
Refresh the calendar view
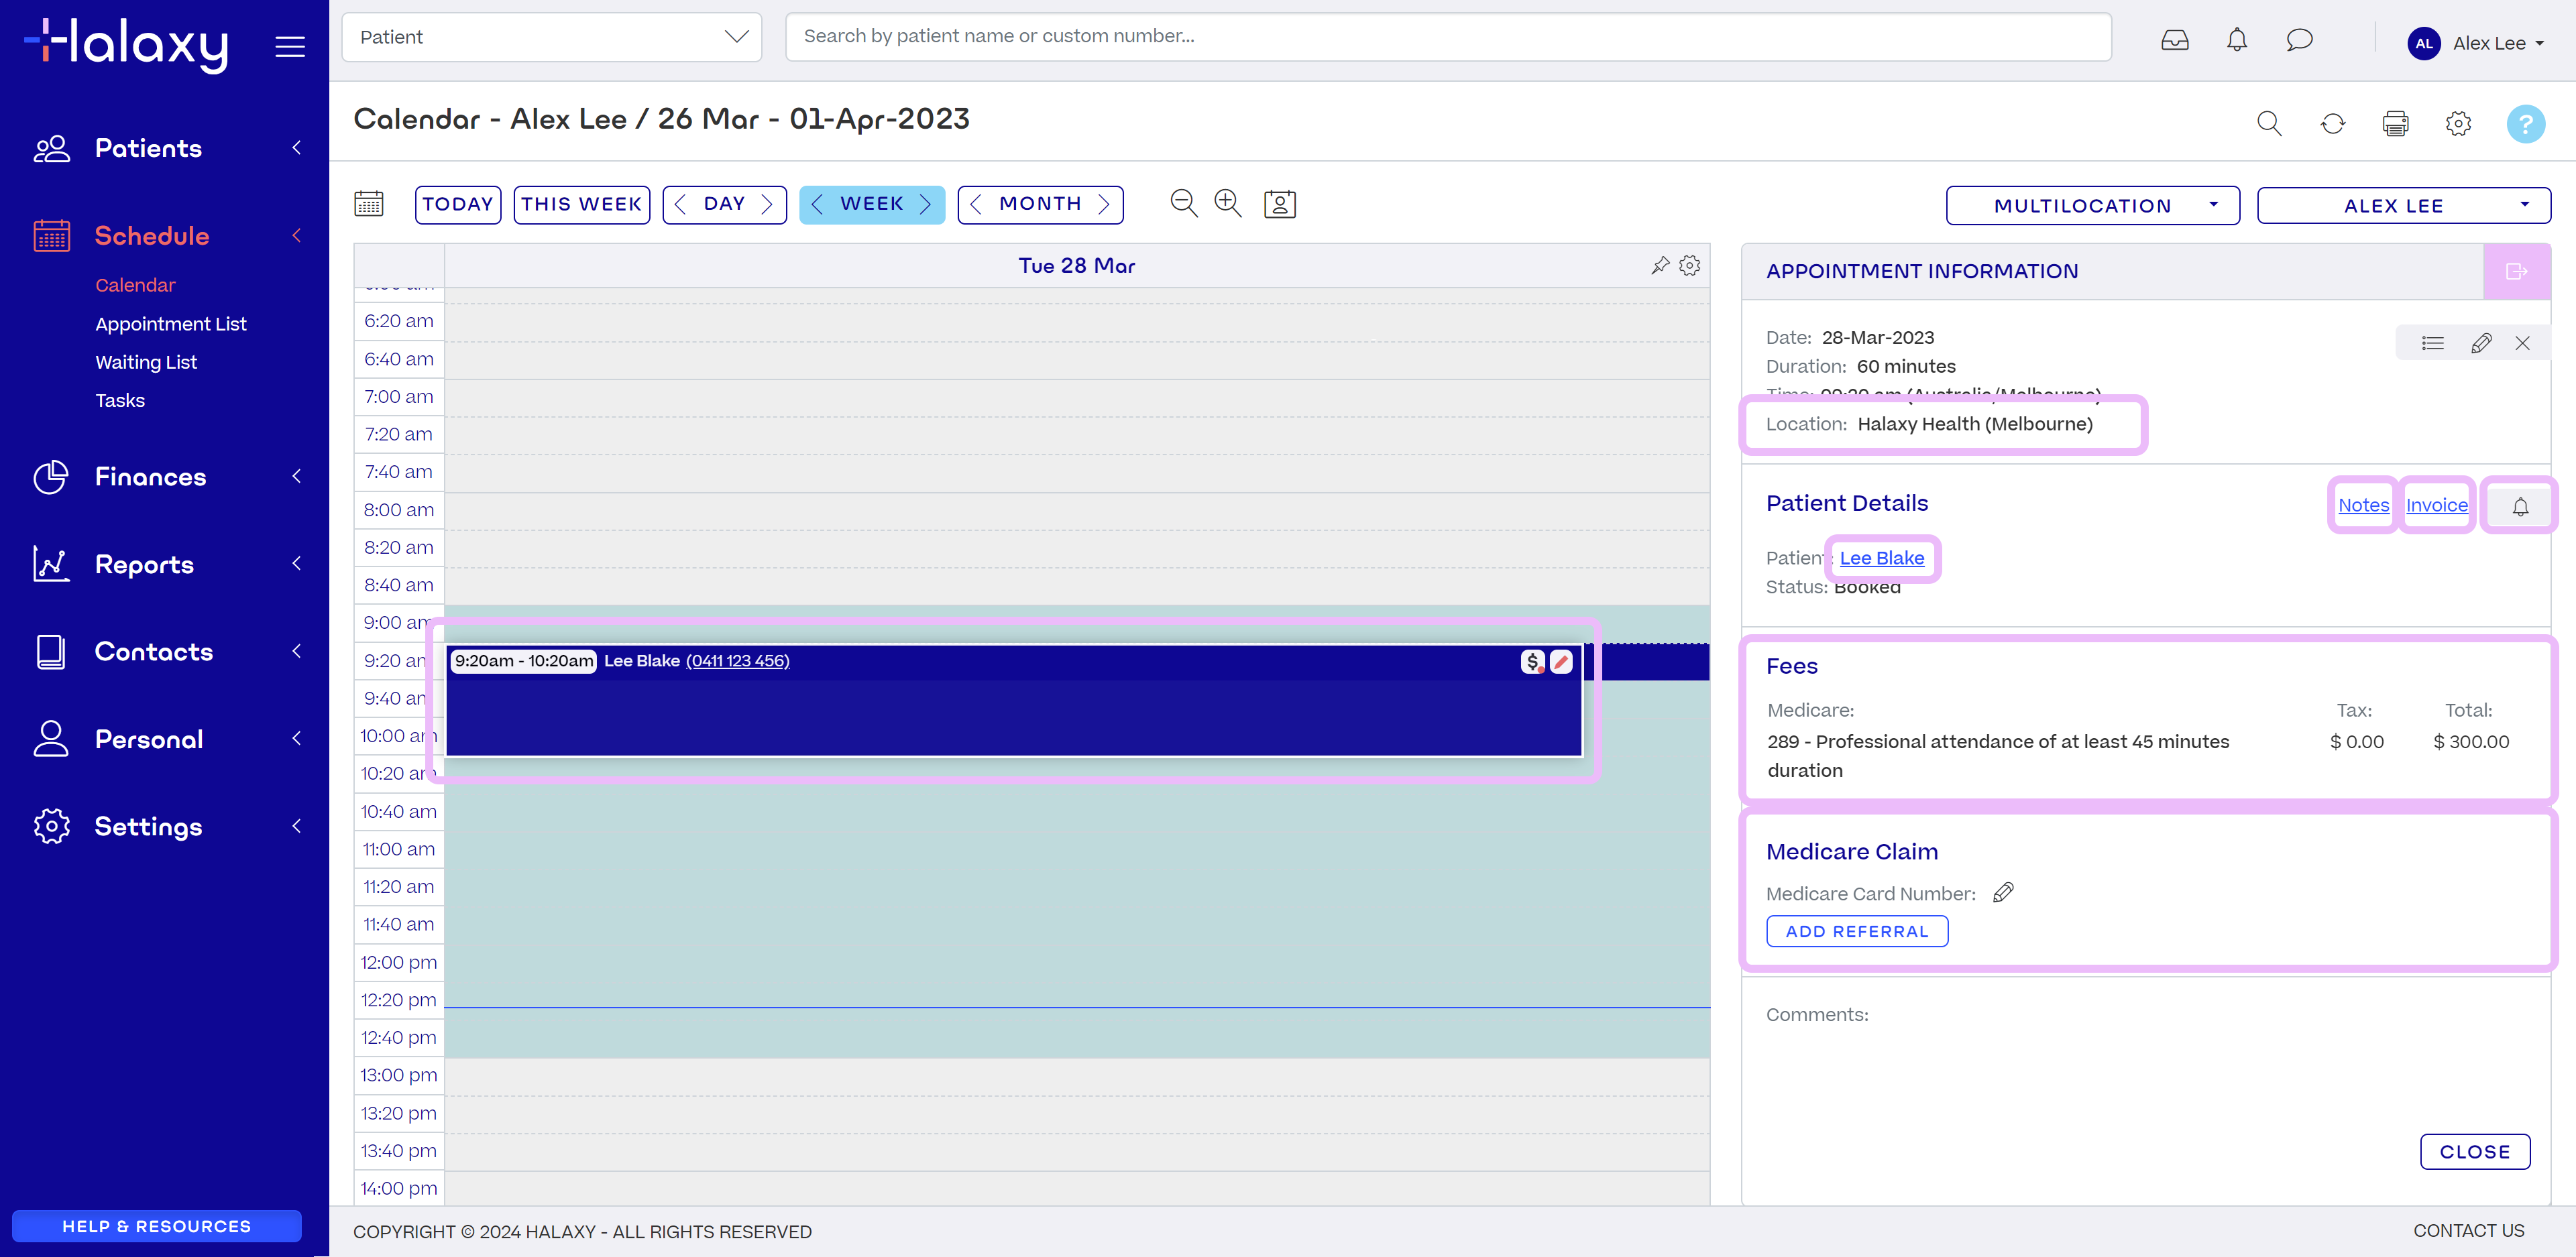[x=2332, y=123]
